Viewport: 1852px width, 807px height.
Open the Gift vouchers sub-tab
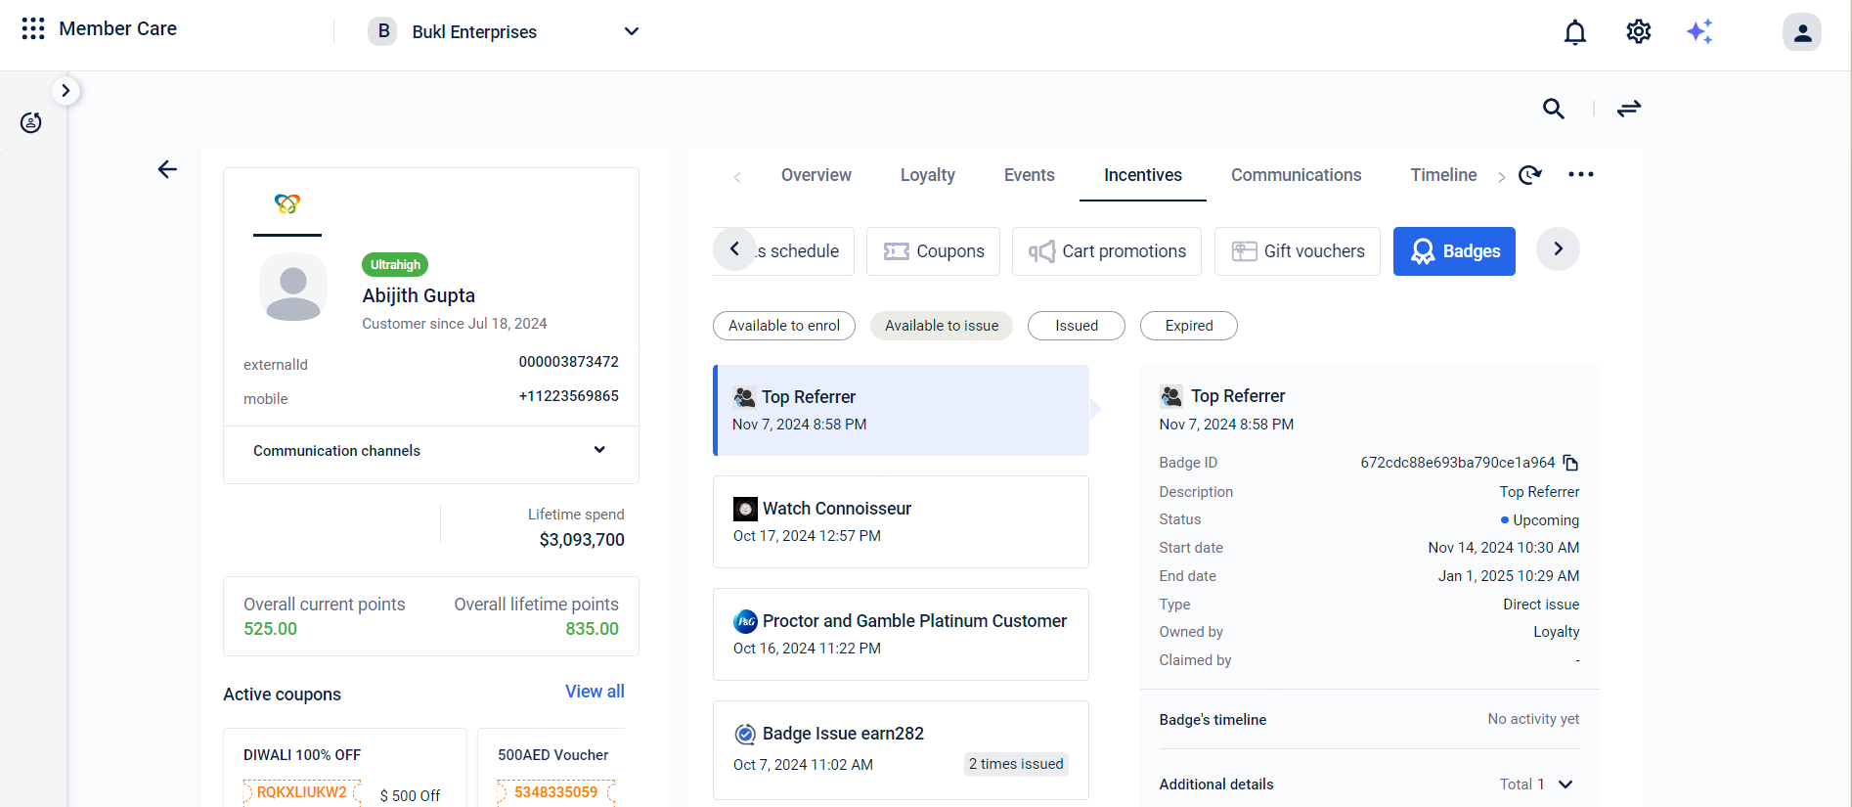click(x=1298, y=251)
